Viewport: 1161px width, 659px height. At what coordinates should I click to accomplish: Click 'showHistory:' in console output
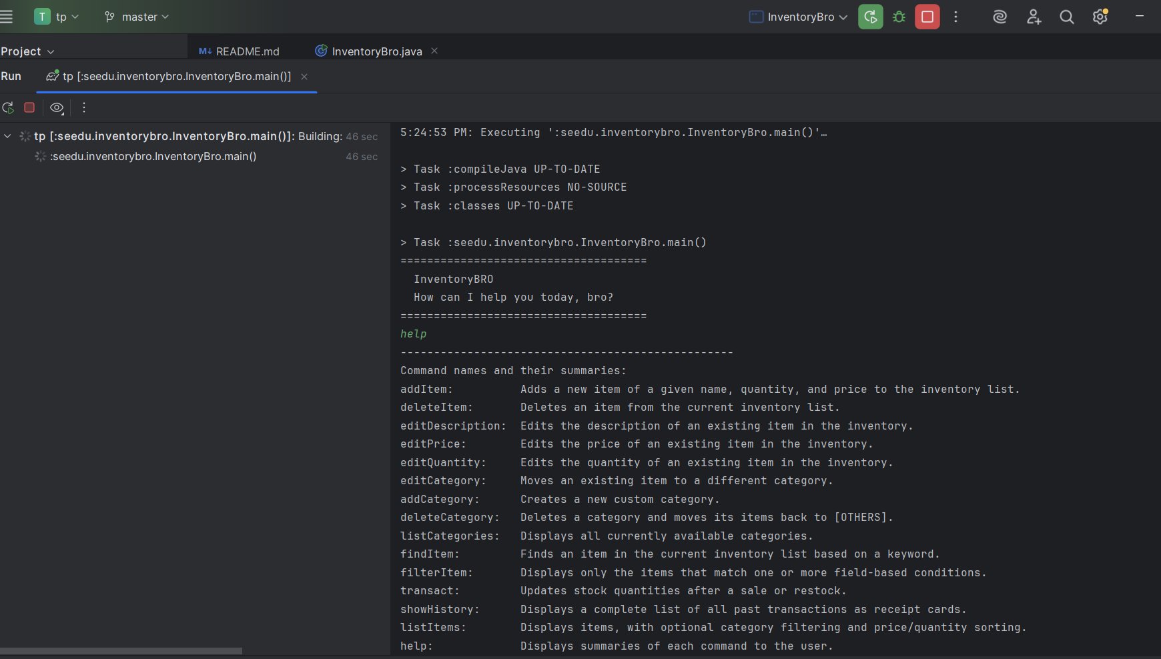click(440, 609)
